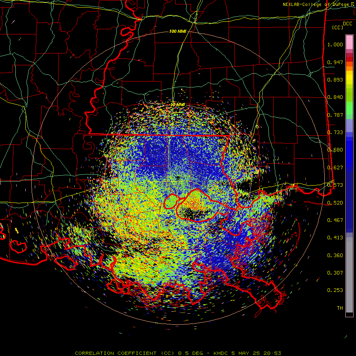The image size is (356, 356).
Task: Click the TH threshold label on colorbar
Action: (x=340, y=308)
